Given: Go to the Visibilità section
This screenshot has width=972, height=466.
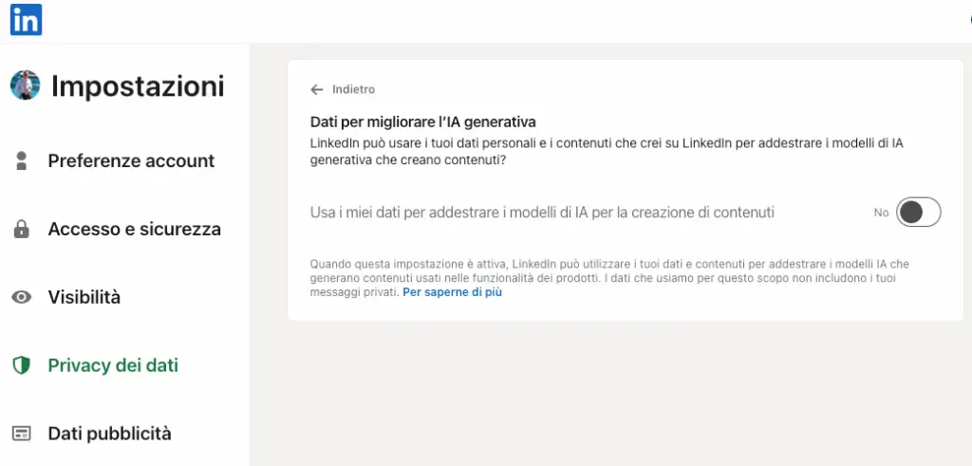Looking at the screenshot, I should coord(84,297).
